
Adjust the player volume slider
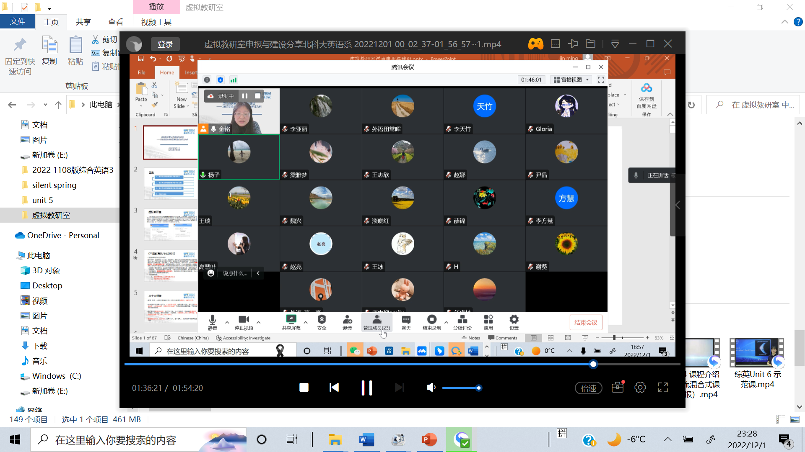(x=478, y=388)
